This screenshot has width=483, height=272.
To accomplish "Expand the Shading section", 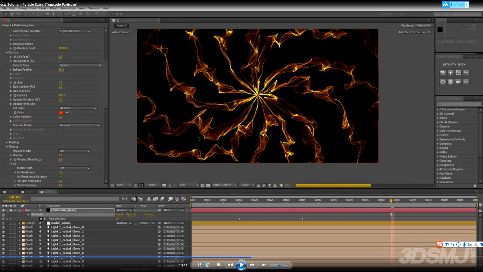I will click(7, 142).
